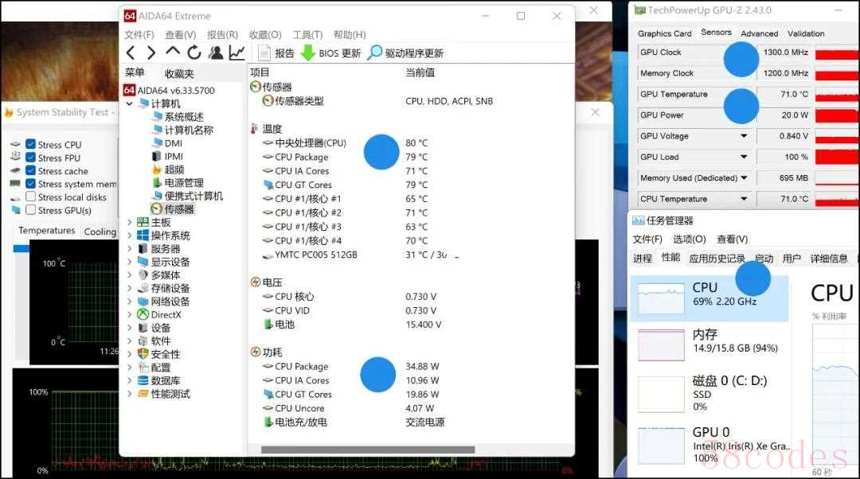Click the 操作系统 Windows logo icon
The width and height of the screenshot is (860, 479).
(x=143, y=236)
